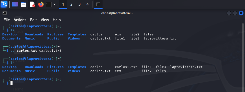Launch Firefox browser from the panel
245x92 pixels.
[x=41, y=4]
